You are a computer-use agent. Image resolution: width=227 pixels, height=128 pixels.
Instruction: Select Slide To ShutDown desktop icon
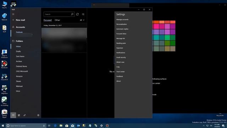[x=4, y=54]
